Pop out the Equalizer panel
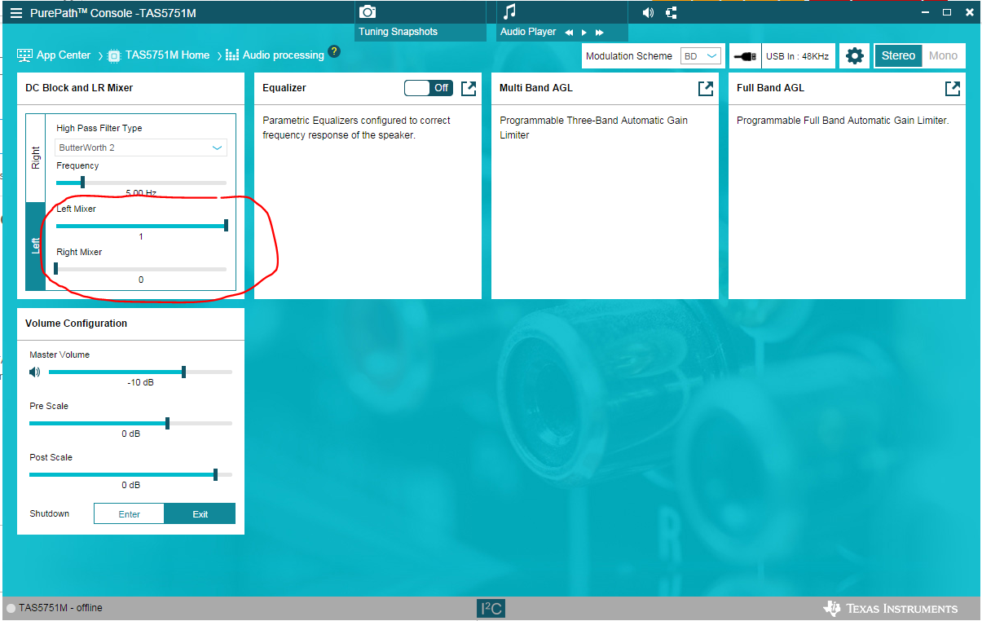 (x=469, y=88)
